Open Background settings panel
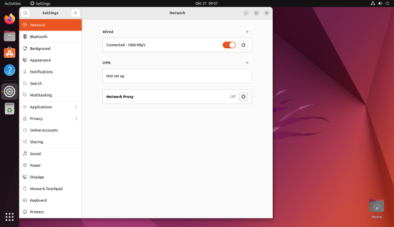Screen dimensions: 394x227 coord(50,48)
